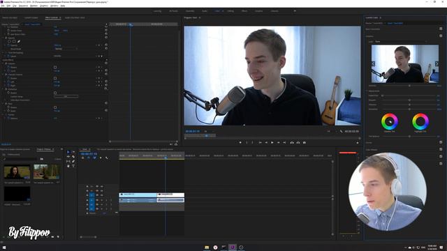Viewport: 447px width, 251px height.
Task: Reset the Volume Level parameter
Action: 106,71
